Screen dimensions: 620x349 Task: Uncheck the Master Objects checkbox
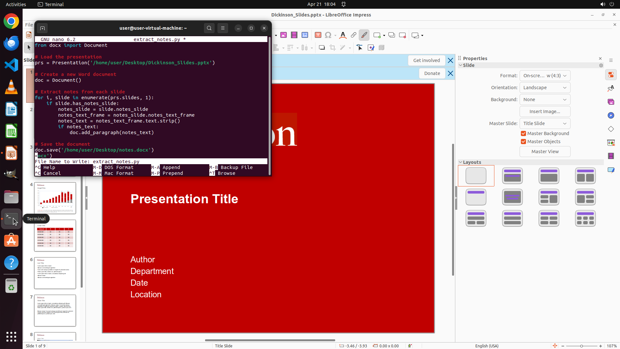(523, 142)
